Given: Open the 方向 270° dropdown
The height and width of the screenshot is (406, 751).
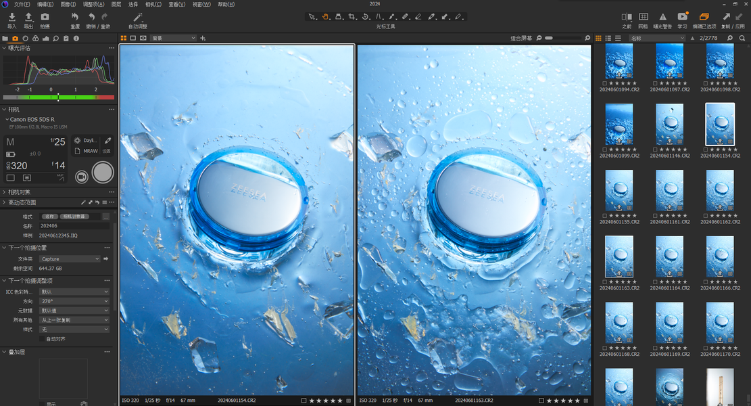Looking at the screenshot, I should [x=74, y=301].
